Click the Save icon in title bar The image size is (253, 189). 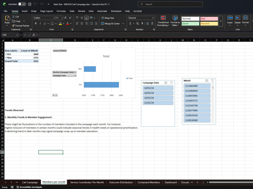(x=30, y=4)
